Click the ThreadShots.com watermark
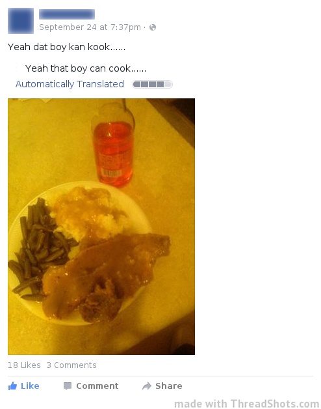This screenshot has height=409, width=321. pos(246,404)
